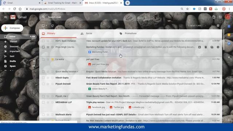This screenshot has width=233, height=131.
Task: Open the Inbox folder
Action: [x=18, y=36]
